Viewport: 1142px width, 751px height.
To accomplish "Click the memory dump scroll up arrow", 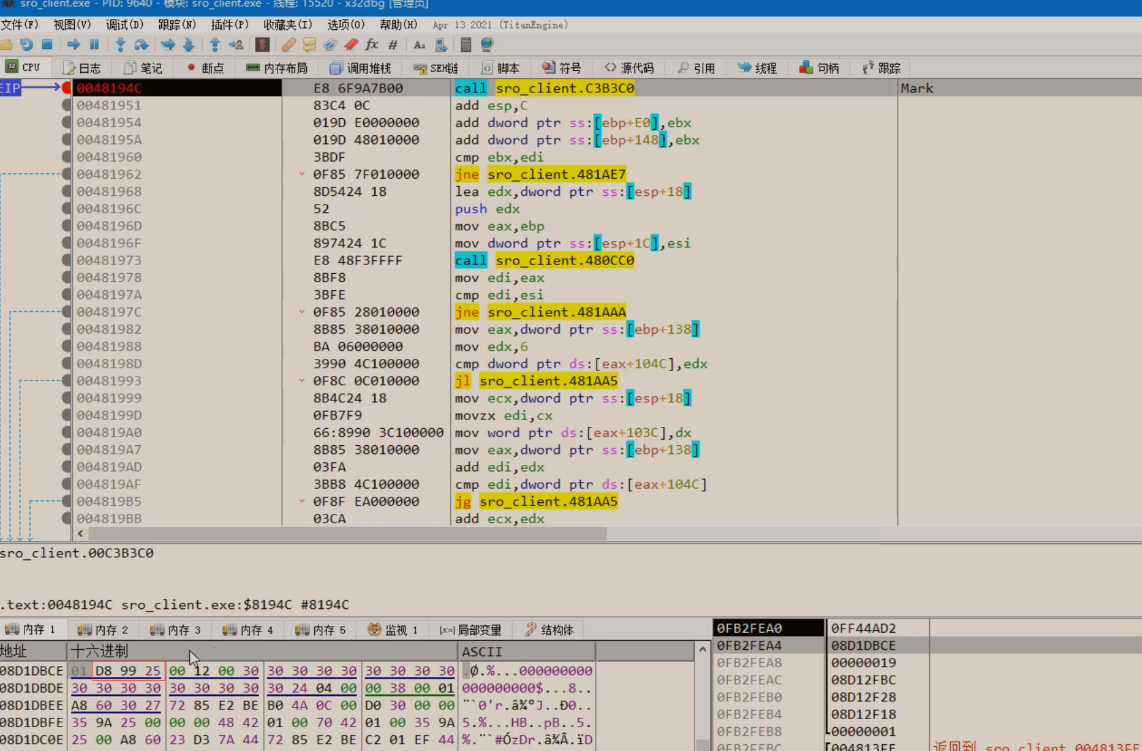I will tap(703, 650).
